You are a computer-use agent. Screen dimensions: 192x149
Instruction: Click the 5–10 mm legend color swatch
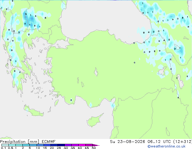tap(33, 145)
